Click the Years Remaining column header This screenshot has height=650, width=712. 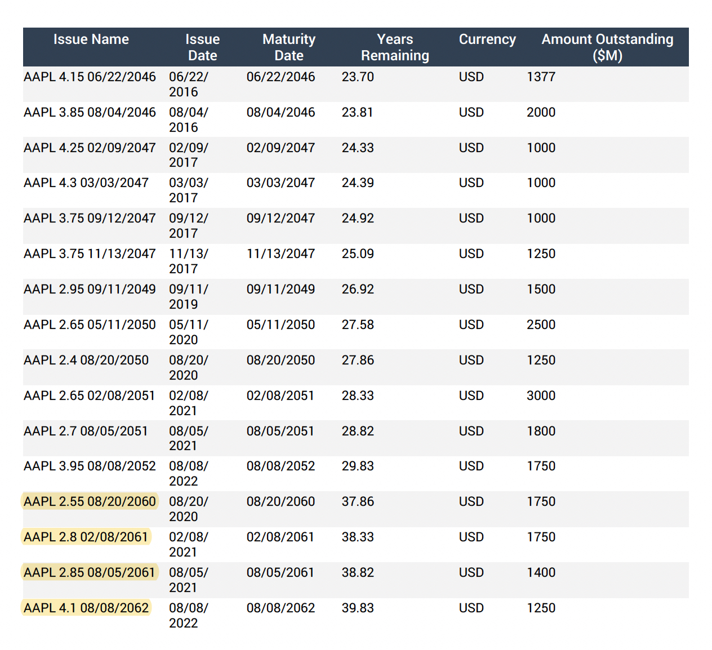click(x=394, y=47)
